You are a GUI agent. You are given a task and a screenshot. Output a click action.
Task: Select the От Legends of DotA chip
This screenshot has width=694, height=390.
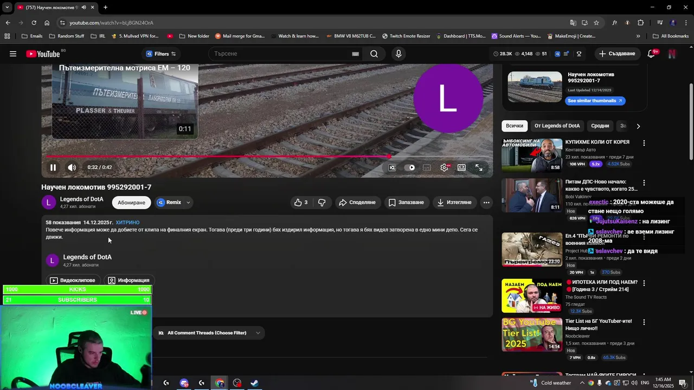[557, 126]
